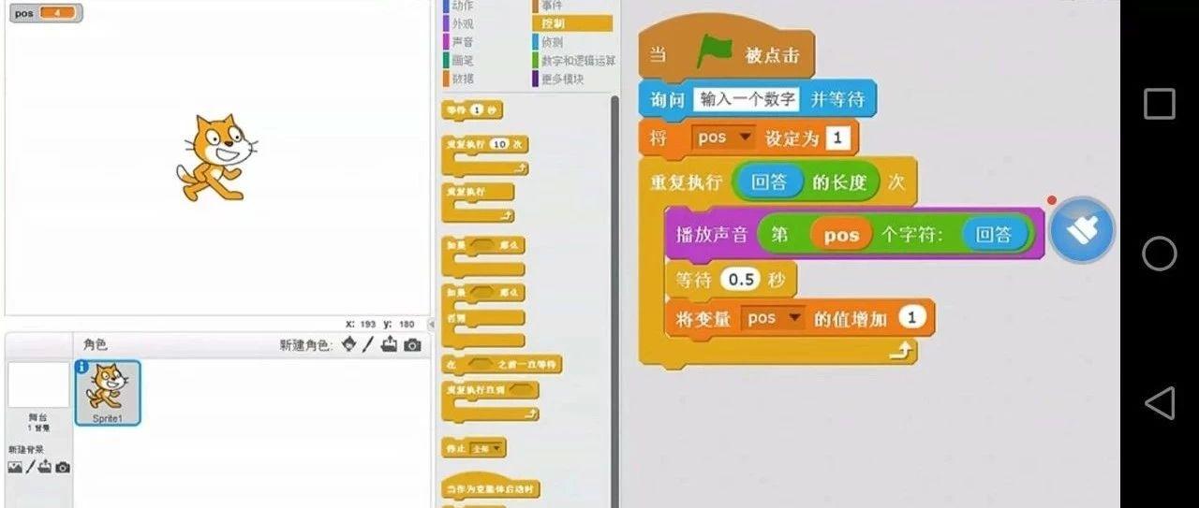
Task: Create new backdrop from camera icon
Action: click(62, 467)
